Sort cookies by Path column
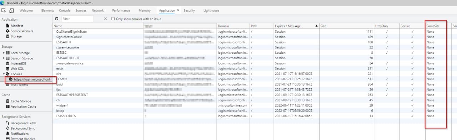This screenshot has height=140, width=457. [x=261, y=26]
